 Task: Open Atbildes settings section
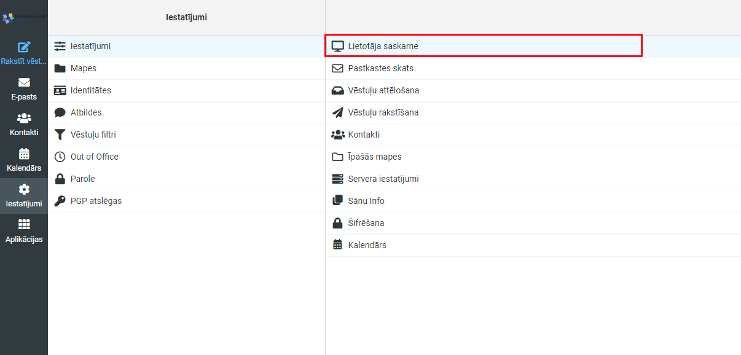(86, 112)
